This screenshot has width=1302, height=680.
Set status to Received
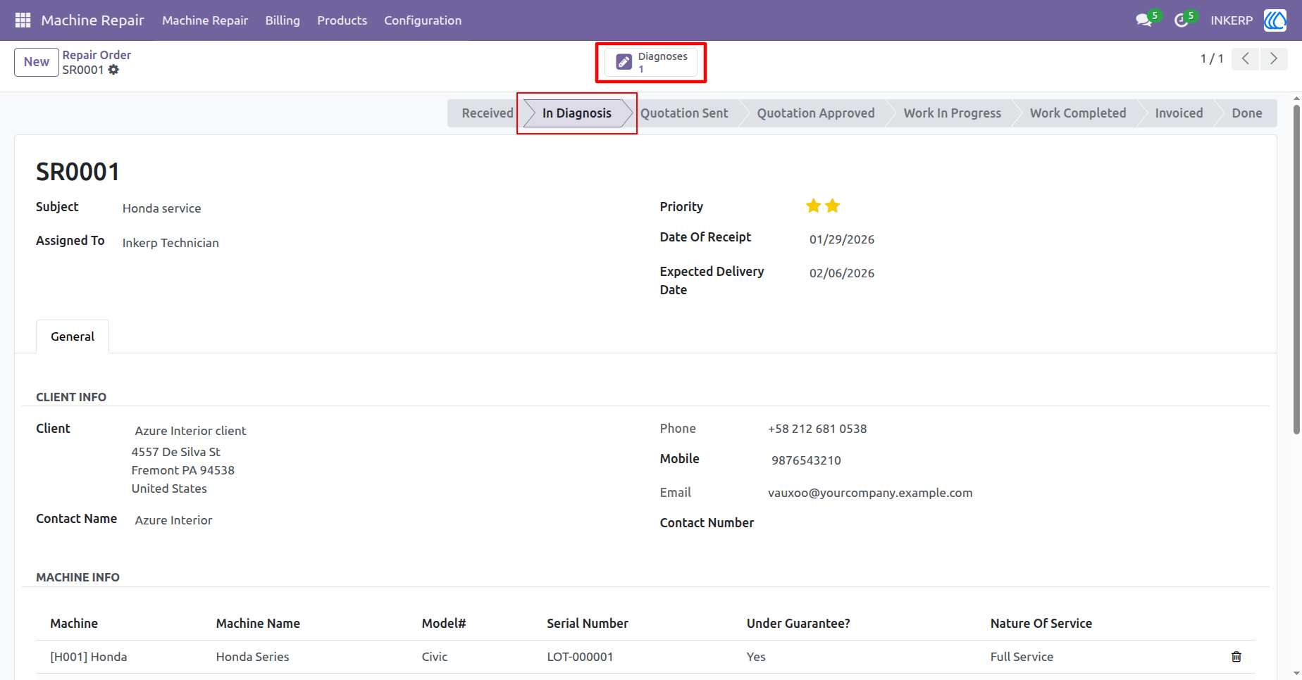pyautogui.click(x=487, y=113)
